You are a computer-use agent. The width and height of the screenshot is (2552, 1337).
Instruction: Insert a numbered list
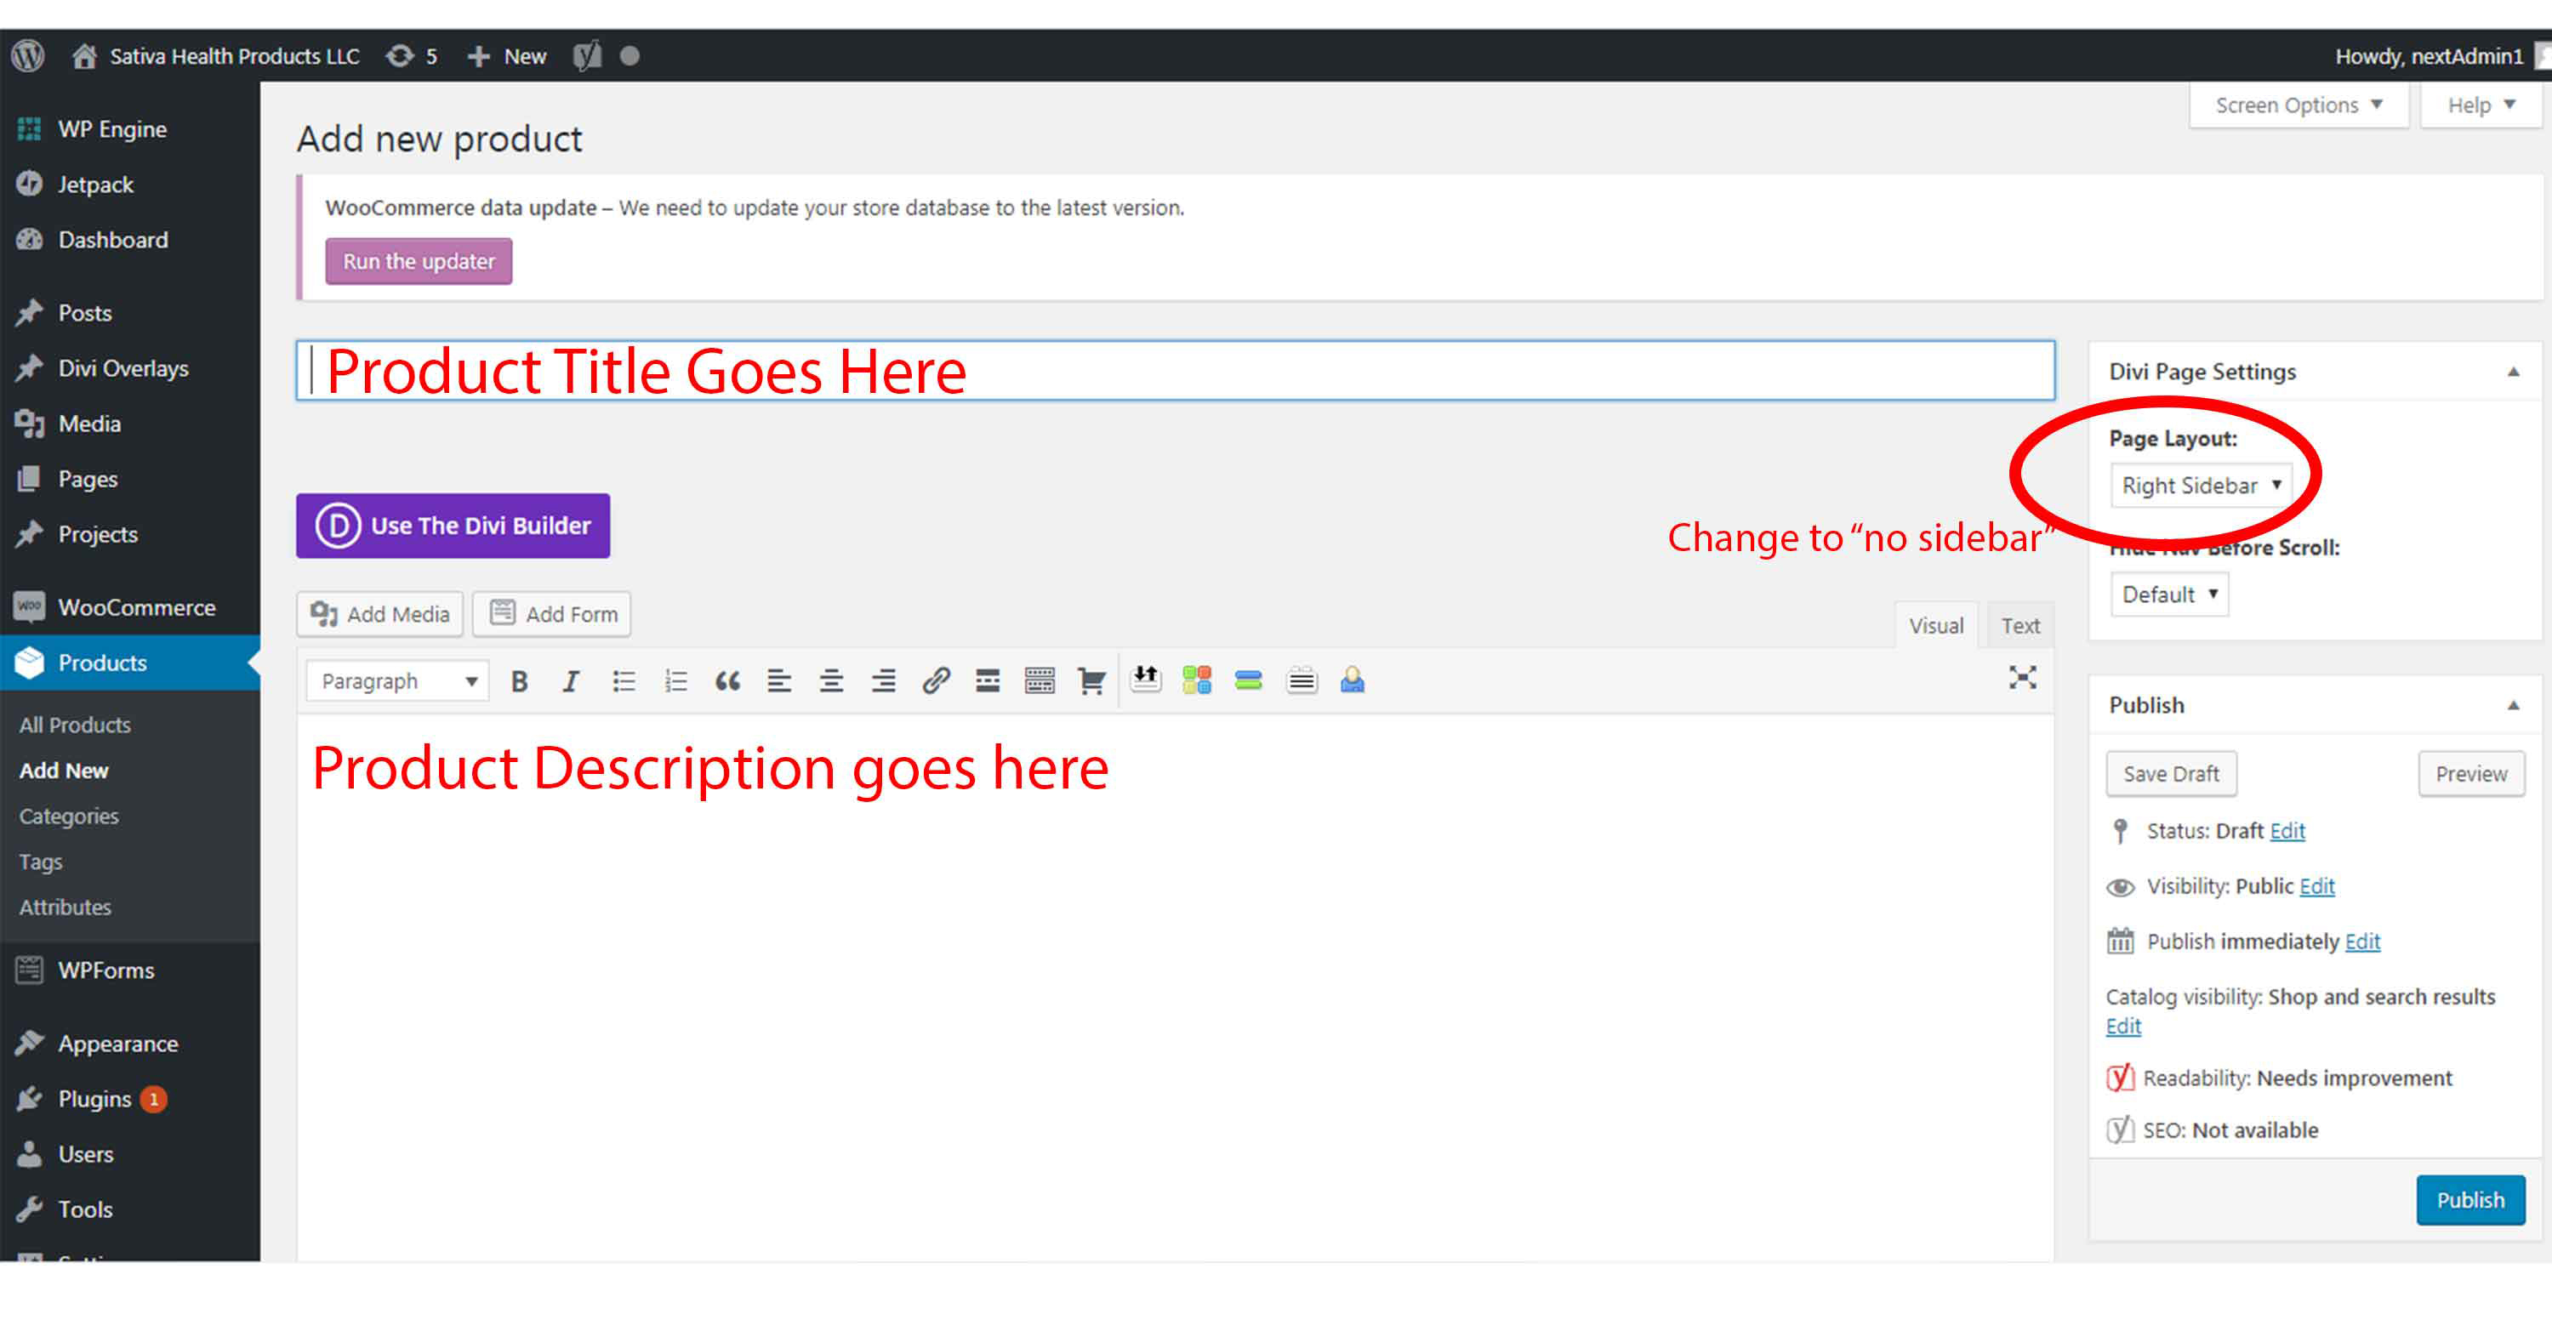click(x=675, y=681)
